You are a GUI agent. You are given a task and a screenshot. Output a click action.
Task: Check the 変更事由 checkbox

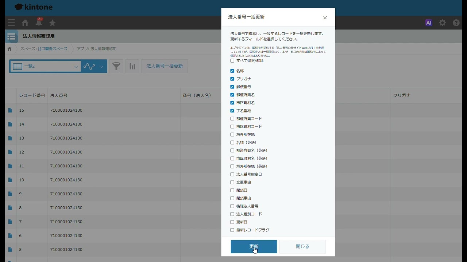(x=232, y=182)
